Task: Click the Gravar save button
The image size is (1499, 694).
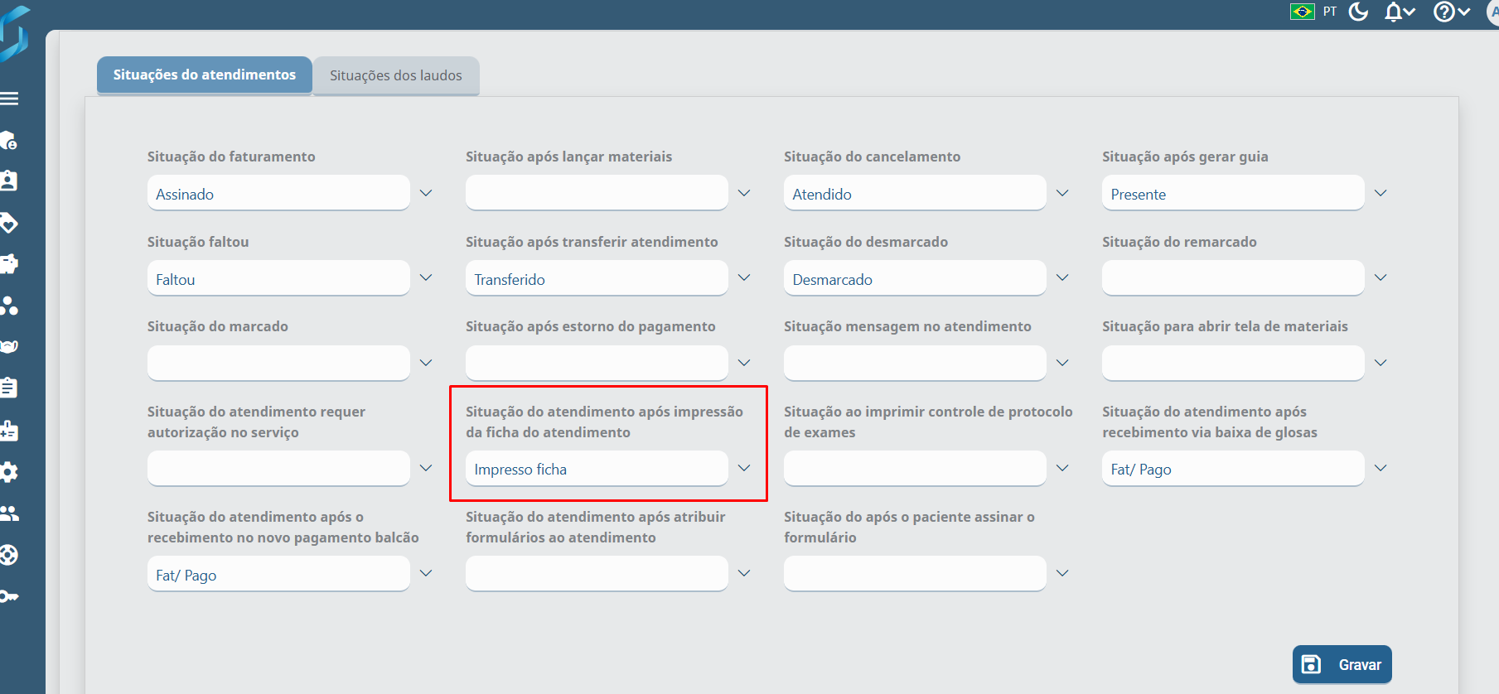Action: pyautogui.click(x=1342, y=664)
